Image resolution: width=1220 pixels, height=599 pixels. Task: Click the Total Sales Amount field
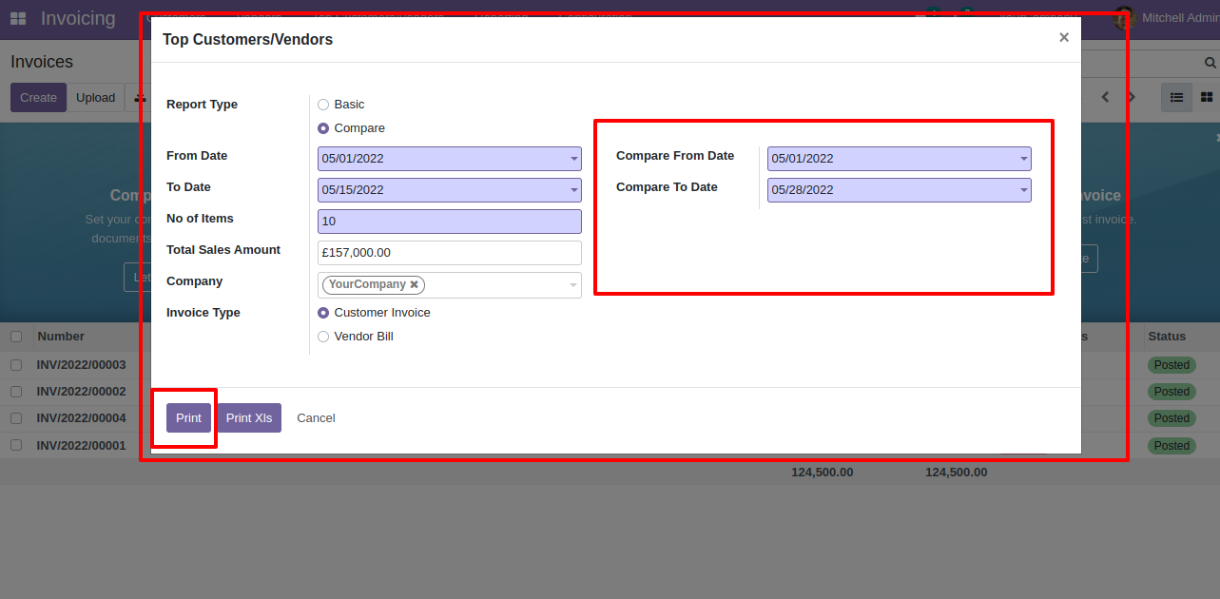(x=450, y=253)
